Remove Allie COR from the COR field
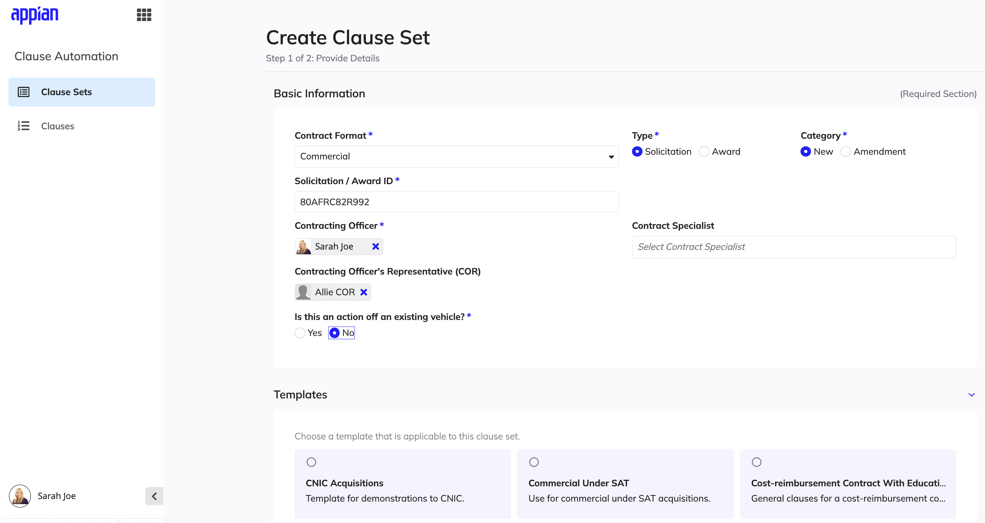Image resolution: width=985 pixels, height=523 pixels. coord(364,292)
